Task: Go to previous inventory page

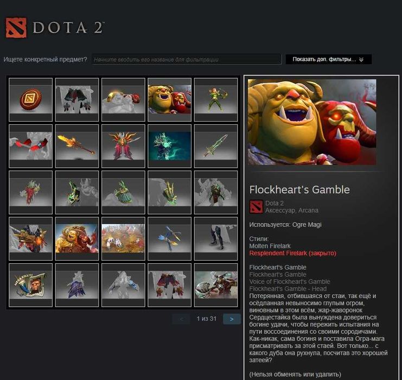Action: 181,319
